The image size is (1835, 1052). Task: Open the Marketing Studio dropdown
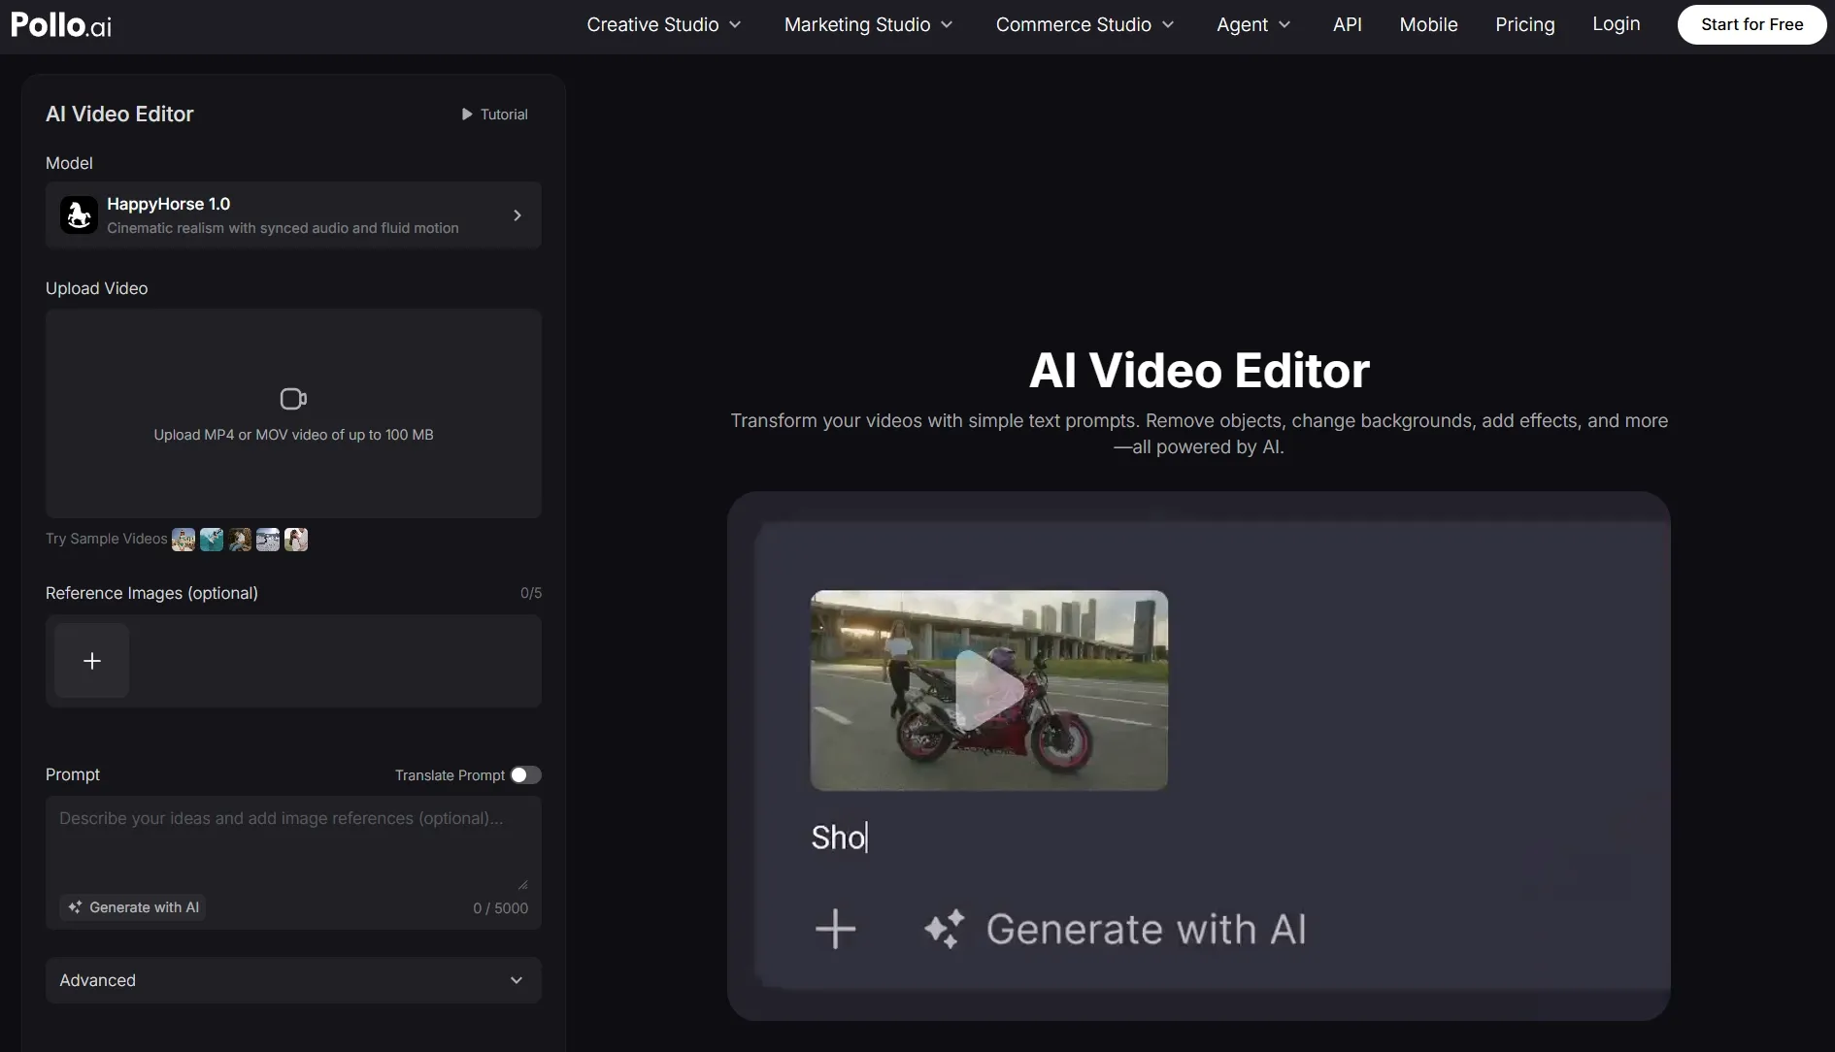tap(869, 24)
